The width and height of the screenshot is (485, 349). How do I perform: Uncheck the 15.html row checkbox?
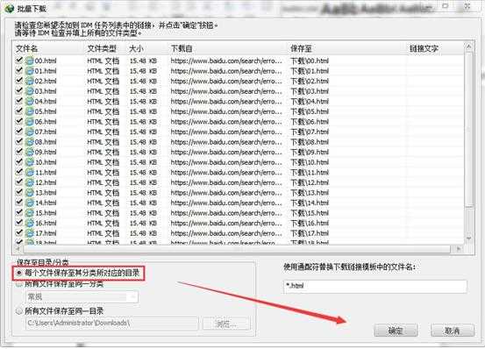19,212
